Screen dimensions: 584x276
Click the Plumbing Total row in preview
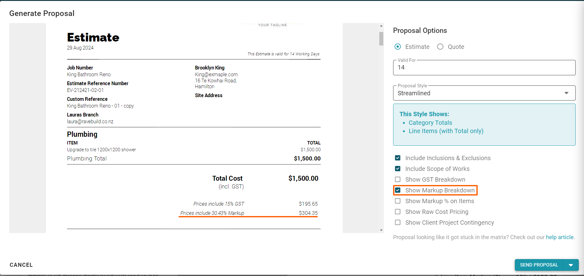(x=194, y=159)
